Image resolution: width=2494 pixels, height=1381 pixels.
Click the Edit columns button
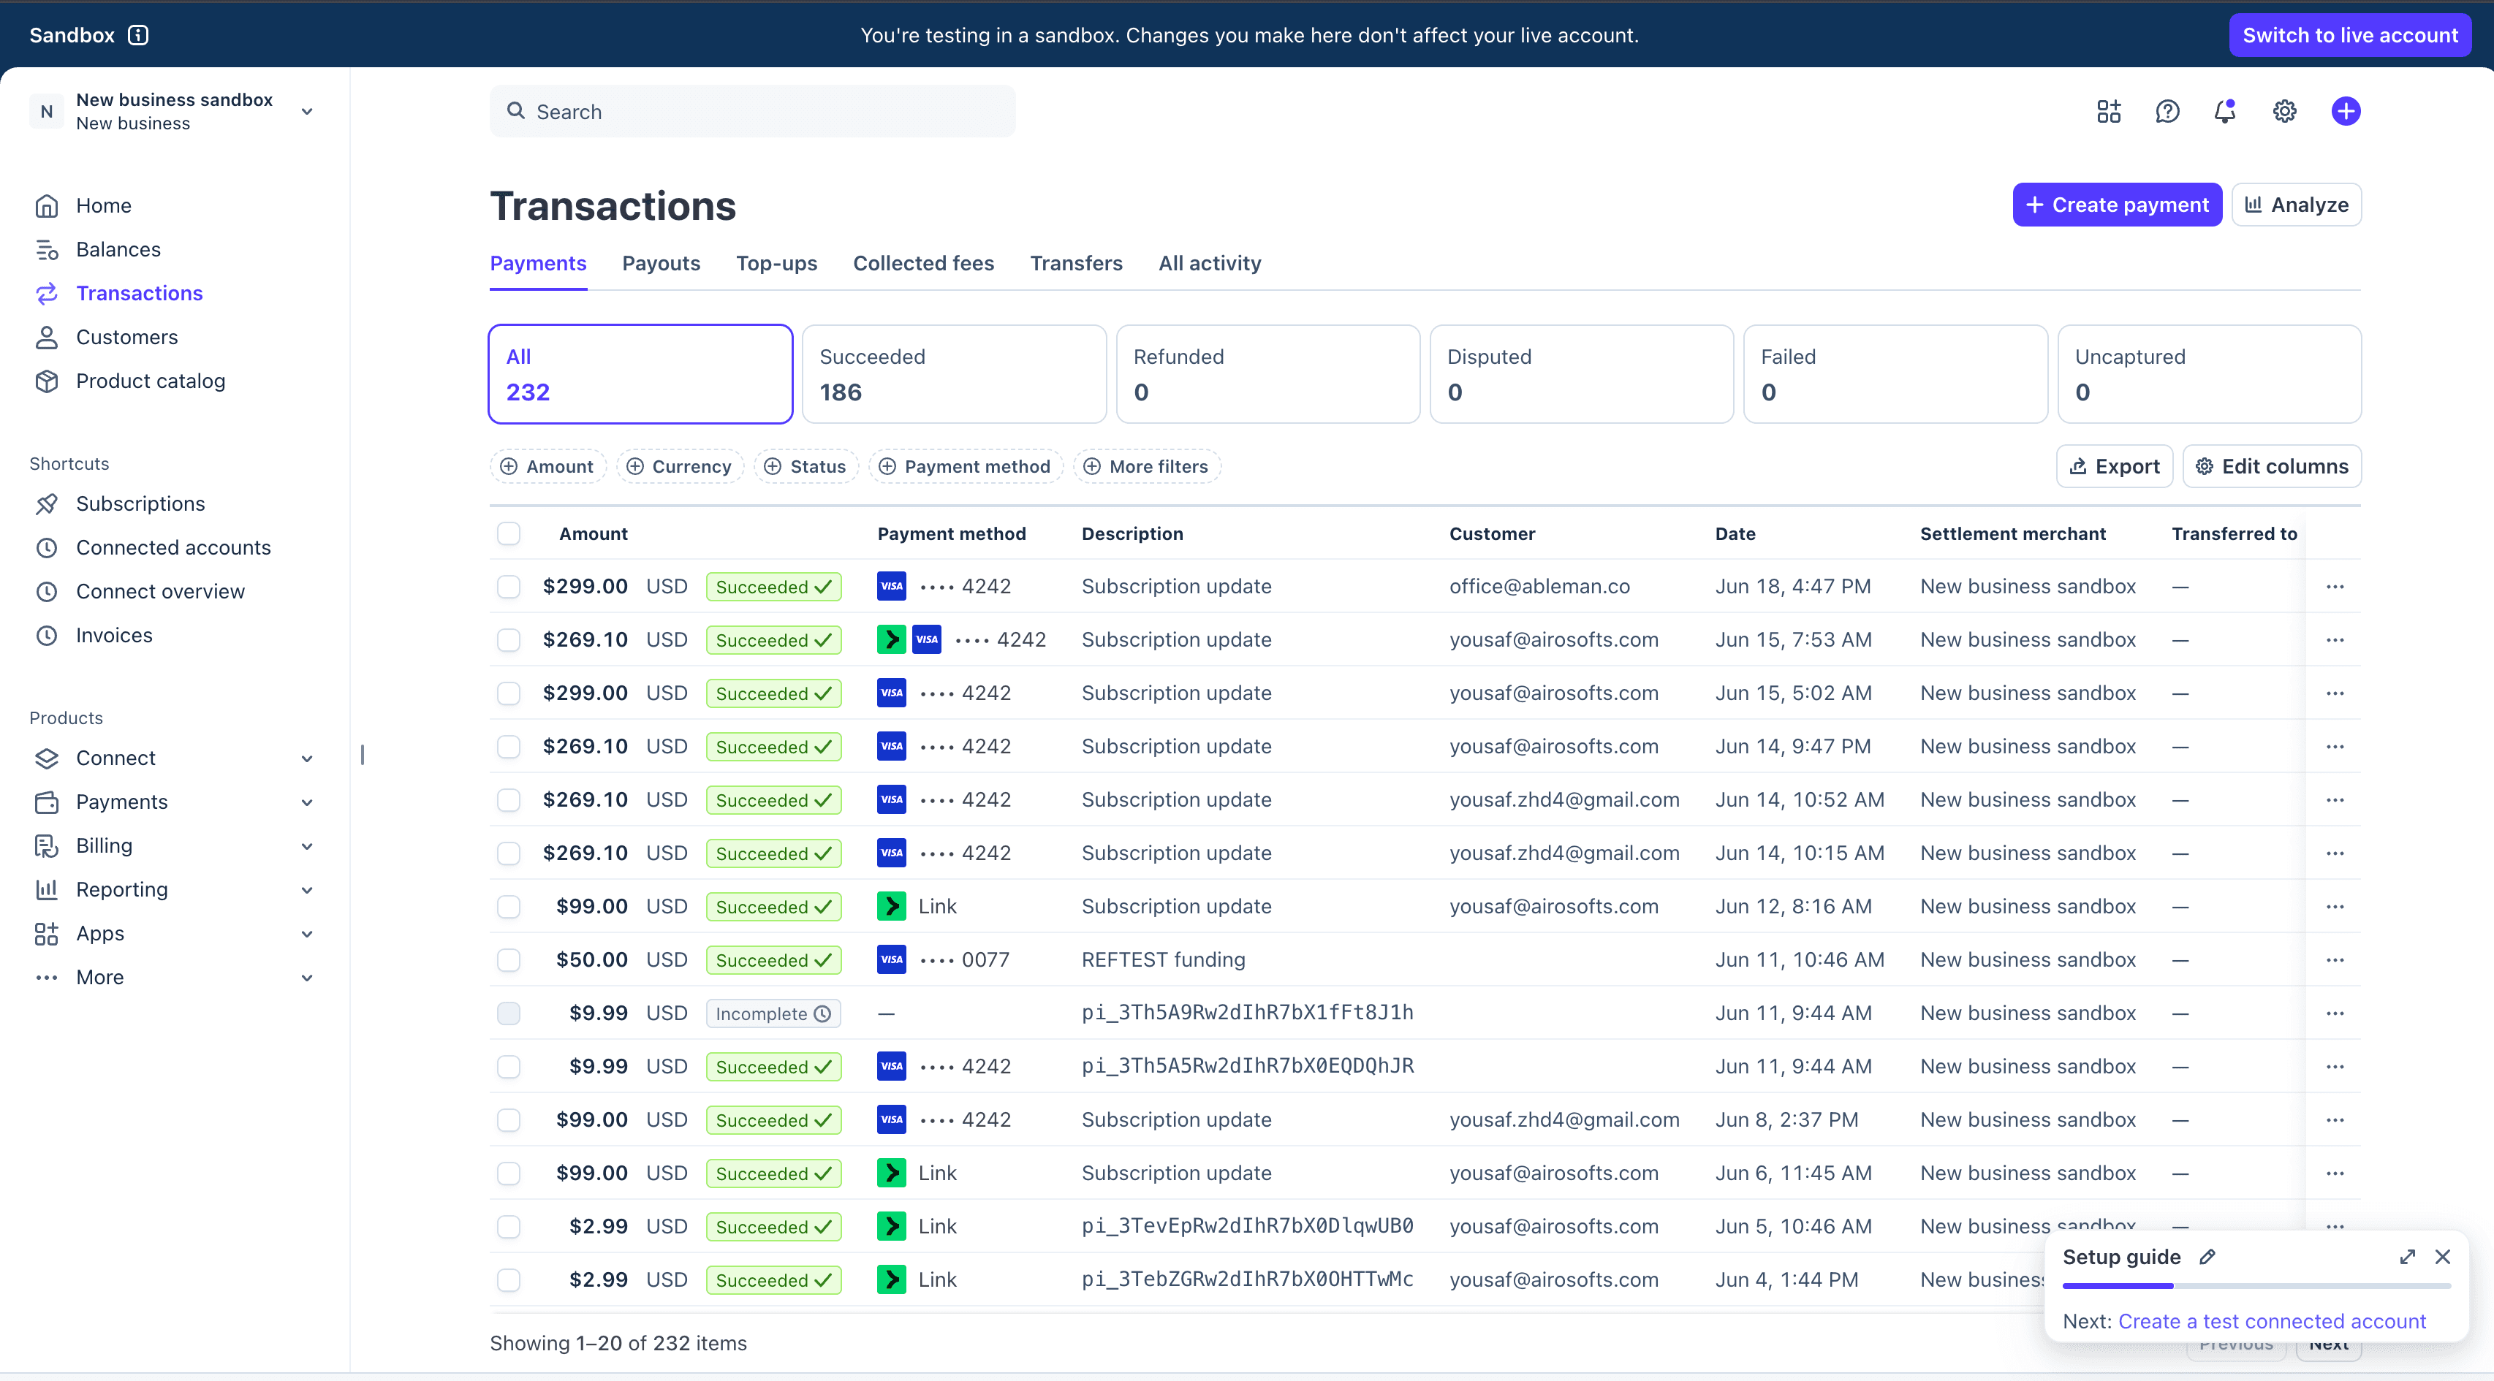2273,466
